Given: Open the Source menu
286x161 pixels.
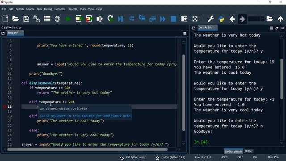Looking at the screenshot, I should [x=30, y=9].
